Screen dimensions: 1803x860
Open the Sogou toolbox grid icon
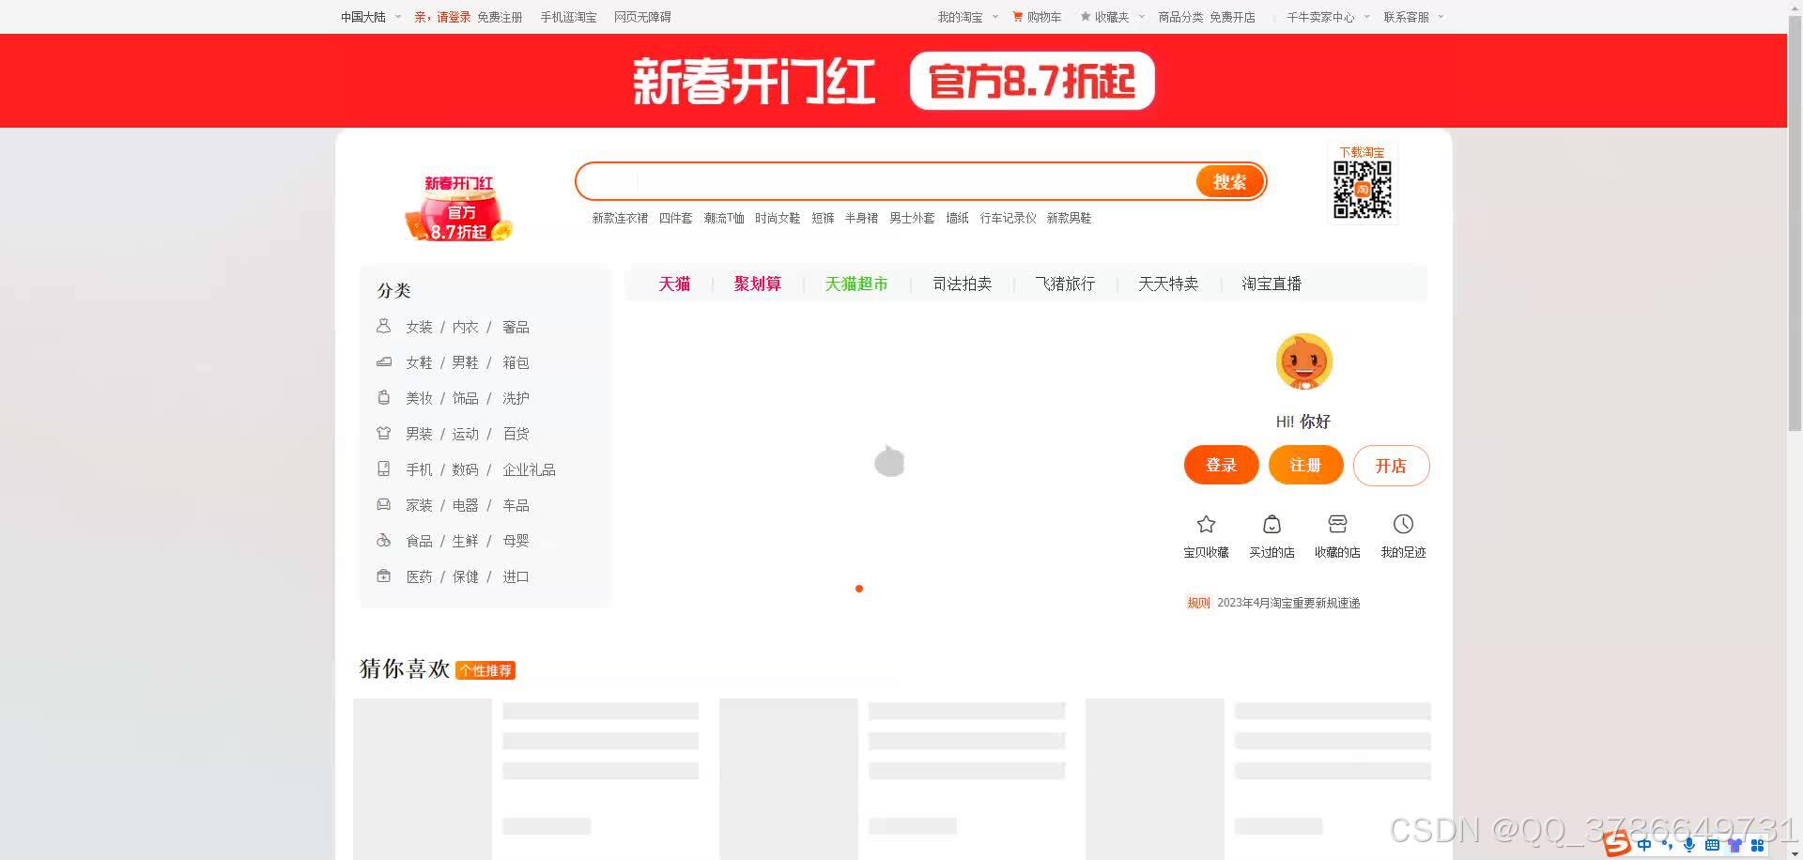(x=1757, y=845)
